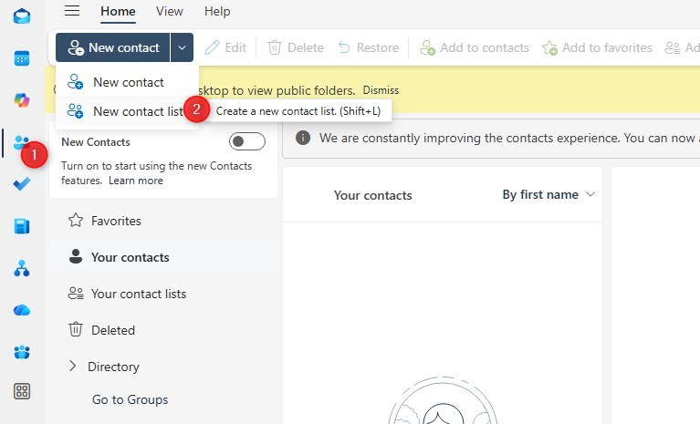Open the To Do checkmark app

click(22, 184)
